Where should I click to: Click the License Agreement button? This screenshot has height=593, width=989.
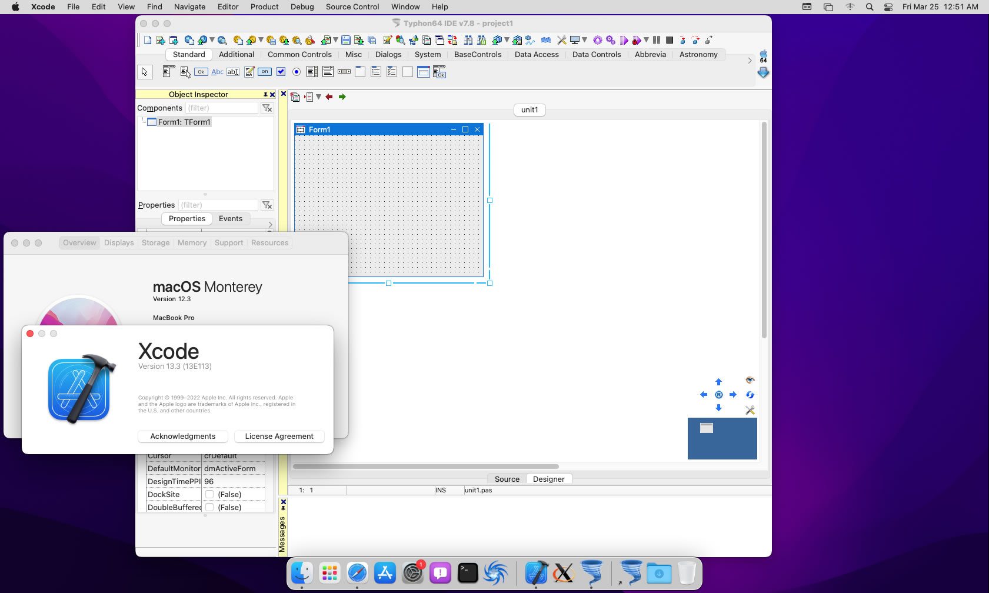click(279, 437)
